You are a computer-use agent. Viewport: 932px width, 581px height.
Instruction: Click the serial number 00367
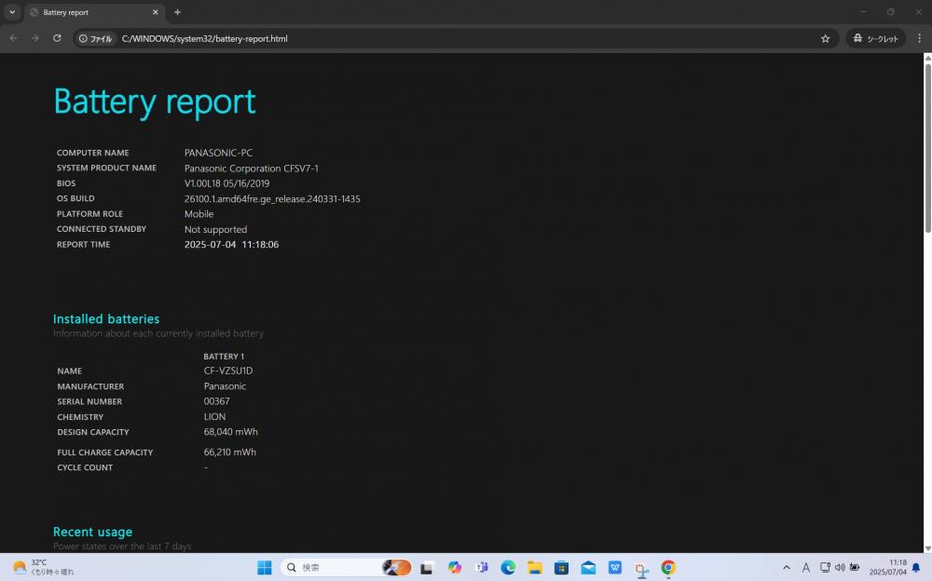tap(217, 401)
